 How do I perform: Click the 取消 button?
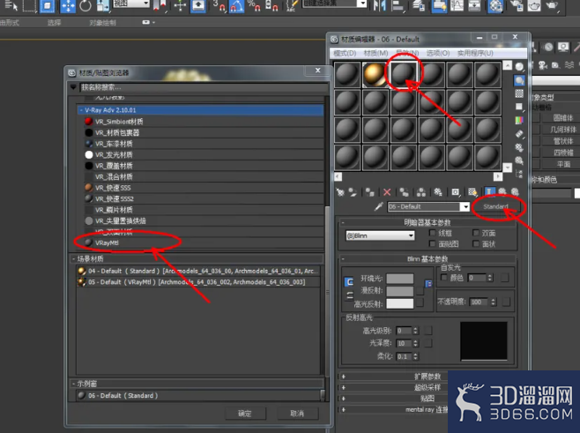pos(297,414)
